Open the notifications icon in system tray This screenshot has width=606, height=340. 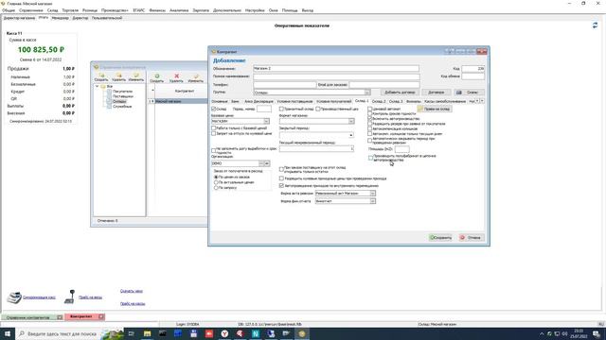click(x=597, y=333)
